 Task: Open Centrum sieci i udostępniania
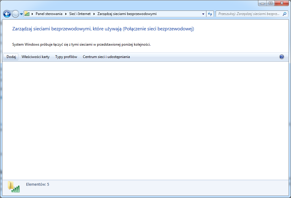tap(106, 57)
